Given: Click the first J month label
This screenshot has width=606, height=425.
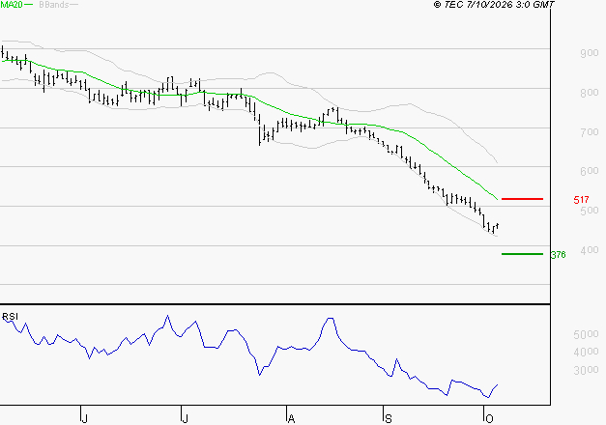Looking at the screenshot, I should click(x=85, y=419).
